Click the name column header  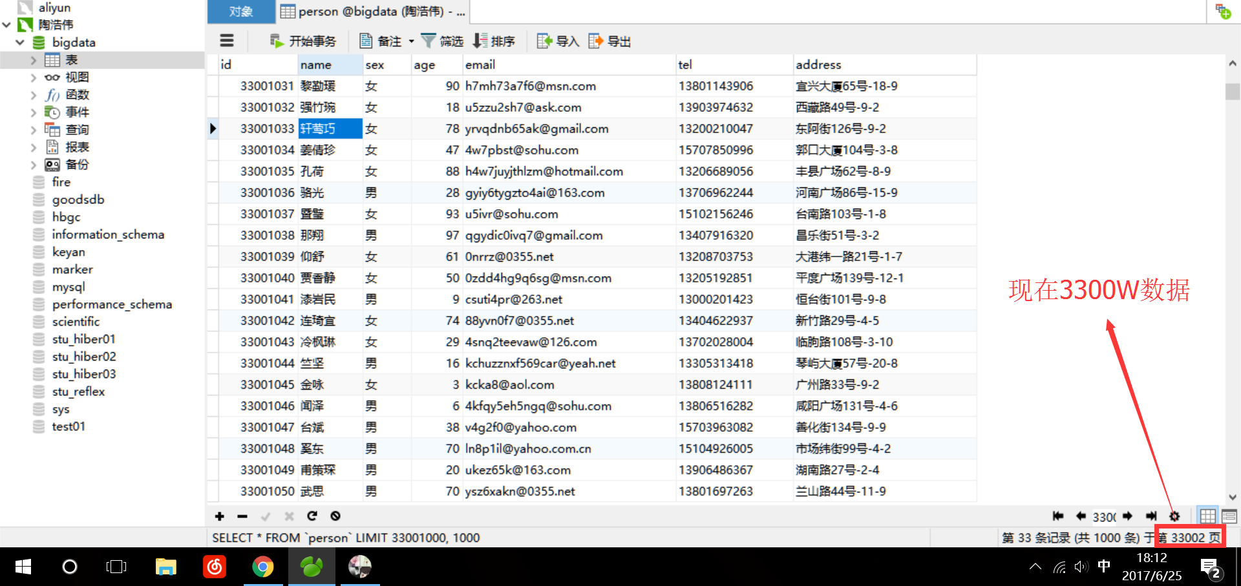click(330, 65)
